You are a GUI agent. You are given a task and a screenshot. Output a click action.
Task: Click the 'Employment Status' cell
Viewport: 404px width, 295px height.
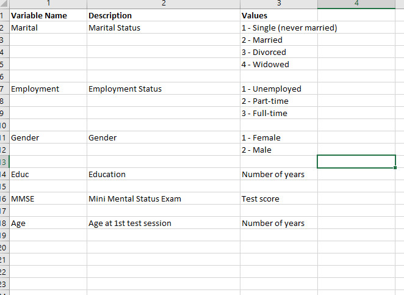164,89
